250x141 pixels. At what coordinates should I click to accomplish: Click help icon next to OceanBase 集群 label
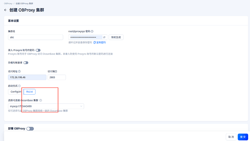41,100
